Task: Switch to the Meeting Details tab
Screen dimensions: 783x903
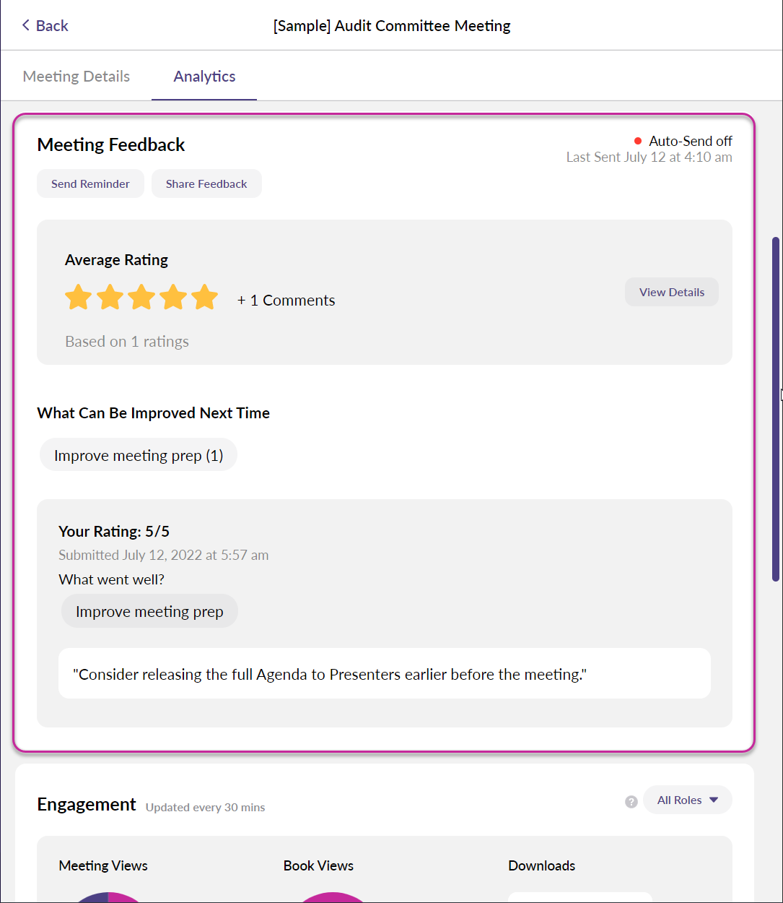Action: click(76, 77)
